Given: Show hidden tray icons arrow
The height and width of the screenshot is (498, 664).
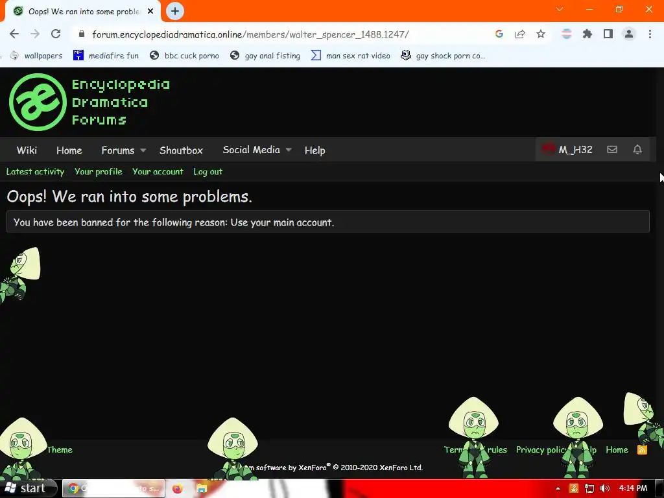Looking at the screenshot, I should click(558, 489).
